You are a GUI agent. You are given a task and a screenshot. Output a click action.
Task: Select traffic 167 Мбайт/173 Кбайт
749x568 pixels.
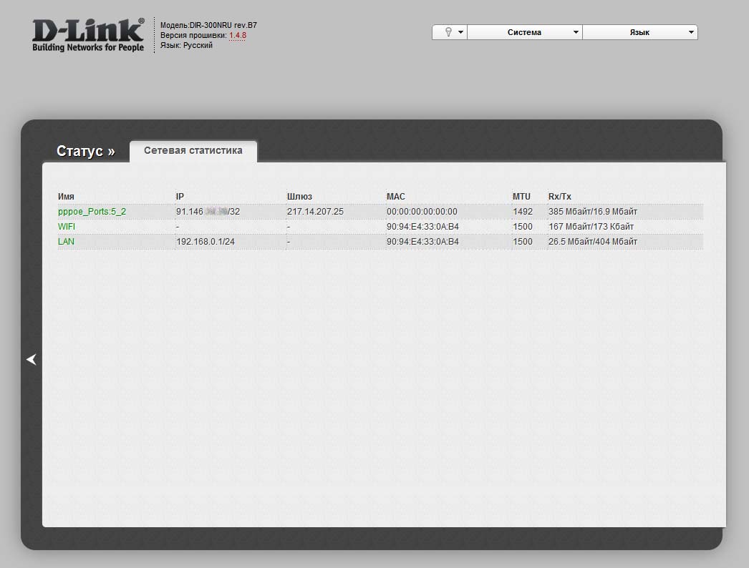coord(591,227)
